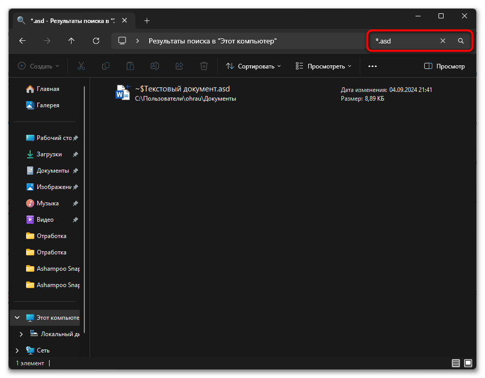Switch to large thumbnails view icon
This screenshot has width=485, height=378.
point(468,363)
